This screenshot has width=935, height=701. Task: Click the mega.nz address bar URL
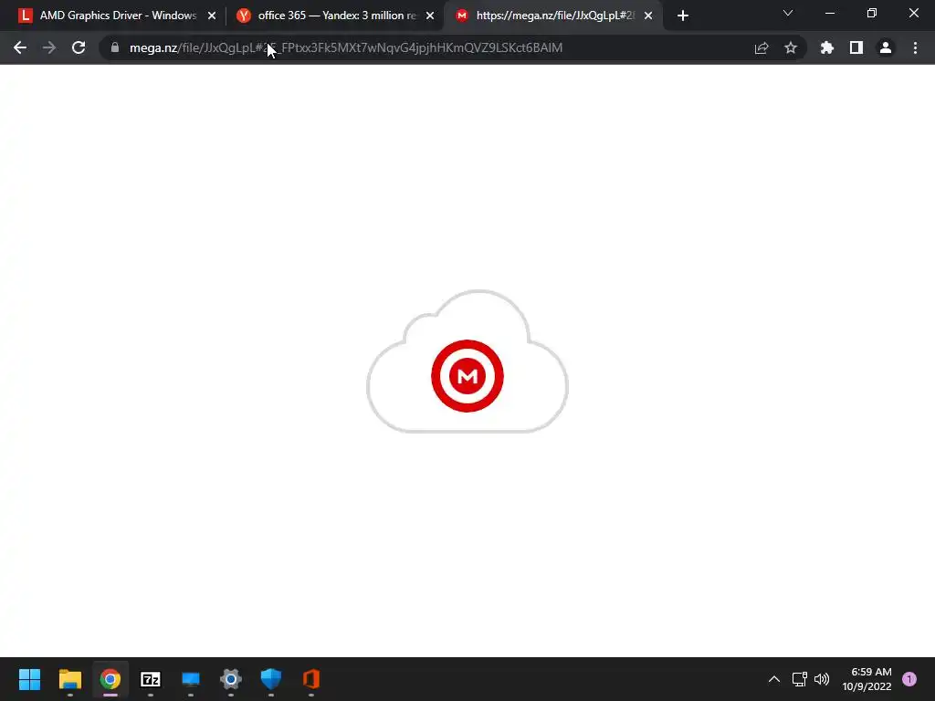pos(346,47)
